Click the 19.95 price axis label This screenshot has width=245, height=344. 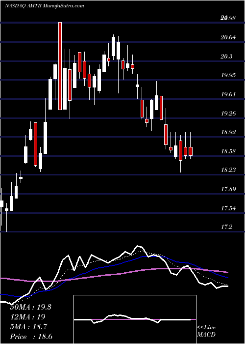(228, 75)
